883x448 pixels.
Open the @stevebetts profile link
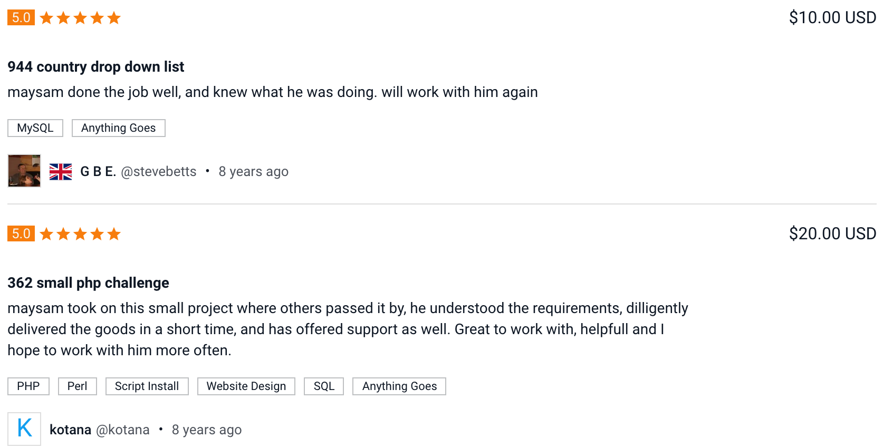coord(159,172)
